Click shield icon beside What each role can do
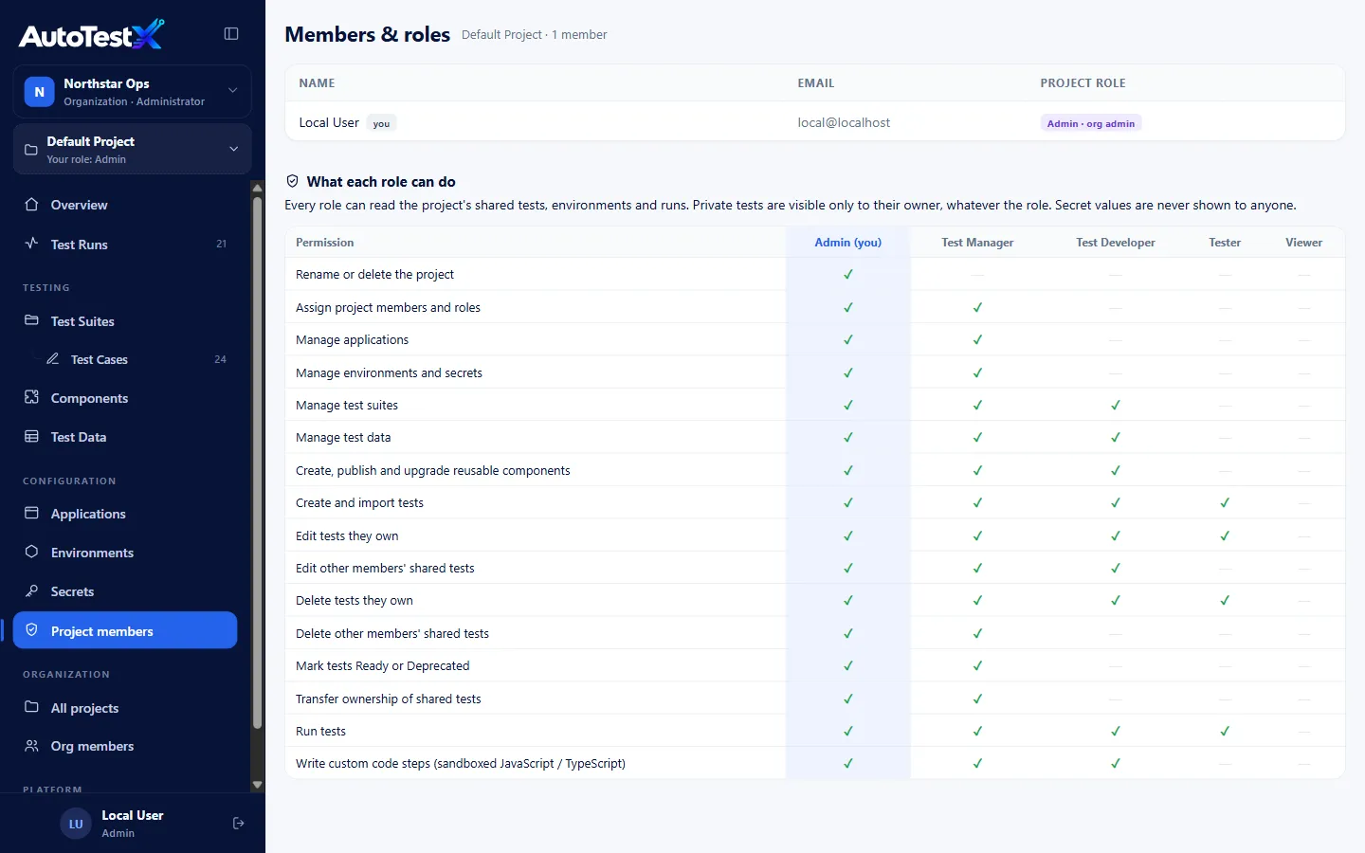The image size is (1365, 853). point(293,181)
